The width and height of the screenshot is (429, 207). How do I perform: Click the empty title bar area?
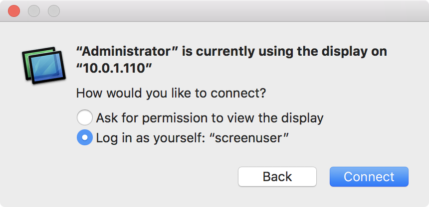coord(239,10)
